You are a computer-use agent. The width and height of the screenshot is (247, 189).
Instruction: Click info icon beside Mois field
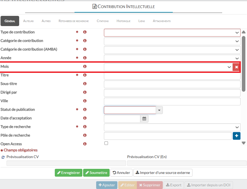click(85, 67)
